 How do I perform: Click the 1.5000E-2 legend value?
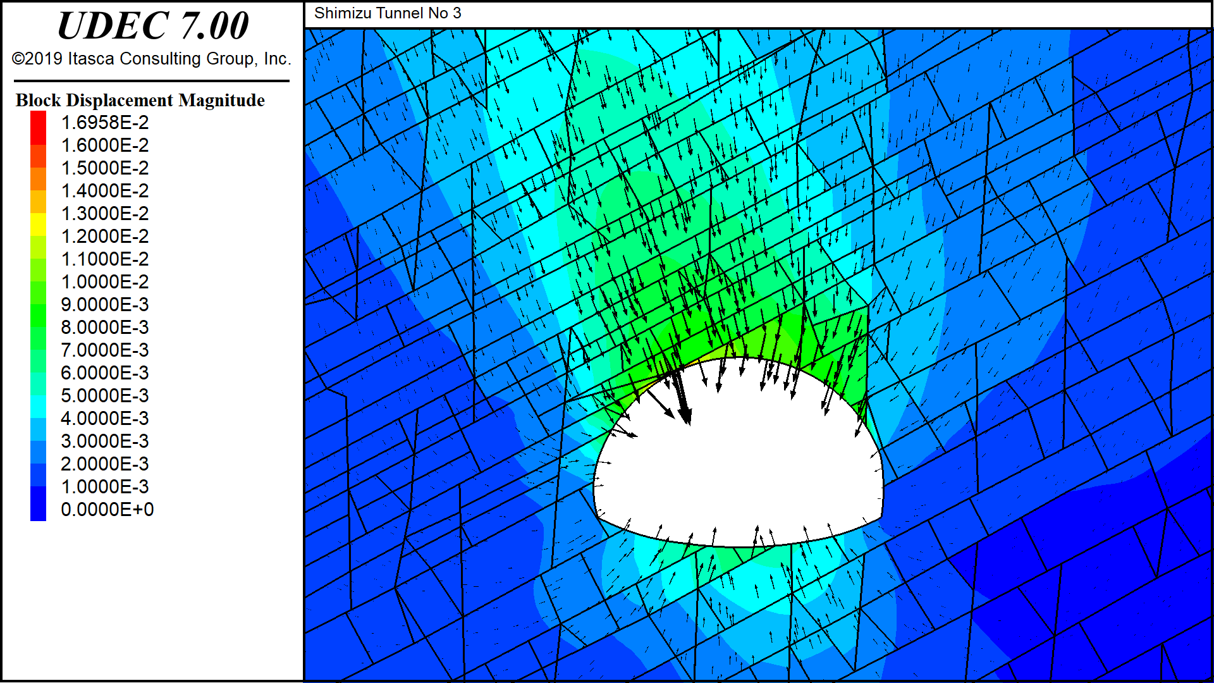click(105, 168)
